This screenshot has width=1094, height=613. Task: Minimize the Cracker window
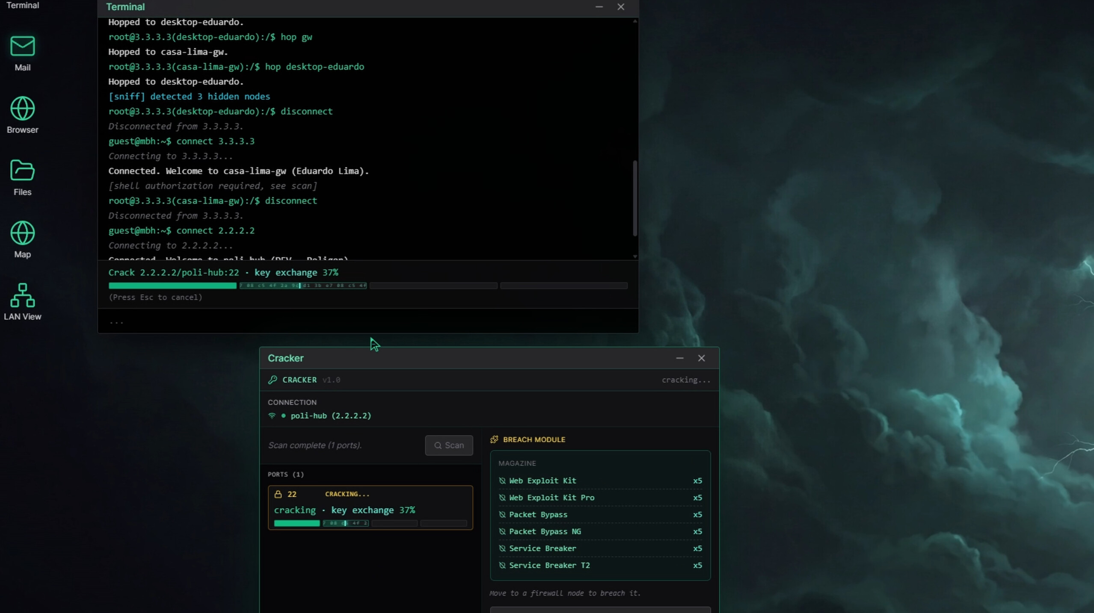(679, 358)
